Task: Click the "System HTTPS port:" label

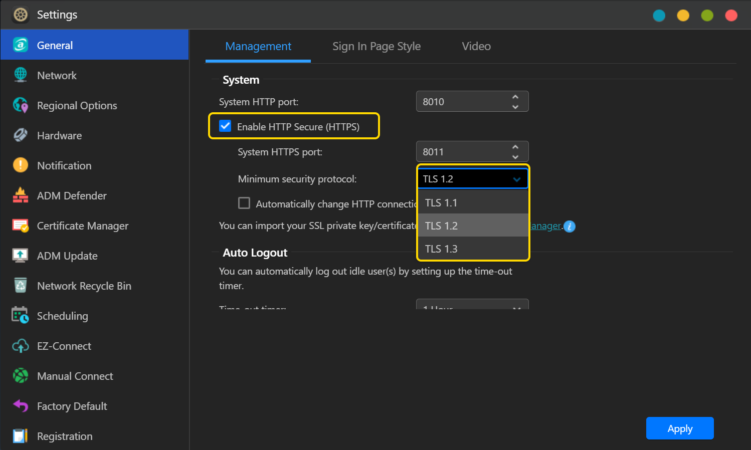Action: click(280, 152)
